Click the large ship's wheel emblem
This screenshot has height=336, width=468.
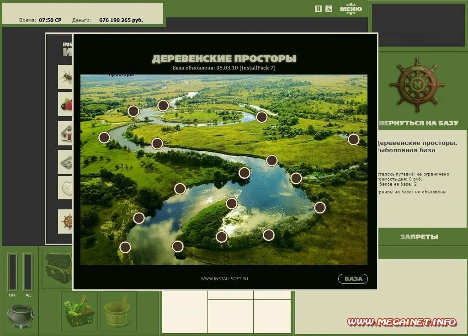click(417, 85)
